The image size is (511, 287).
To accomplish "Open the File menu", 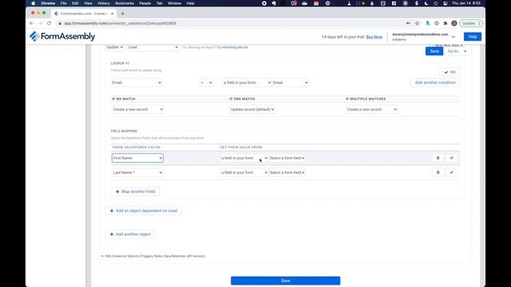I will (x=64, y=3).
